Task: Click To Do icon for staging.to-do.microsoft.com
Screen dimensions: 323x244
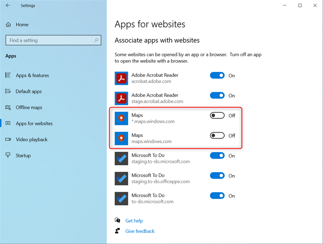Action: tap(121, 158)
